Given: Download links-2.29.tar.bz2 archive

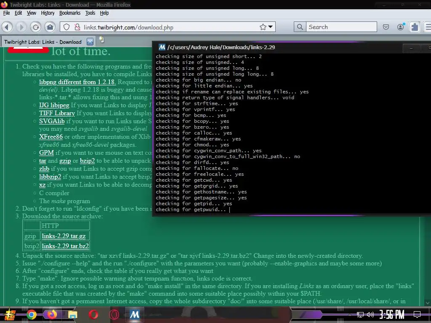Looking at the screenshot, I should [65, 246].
